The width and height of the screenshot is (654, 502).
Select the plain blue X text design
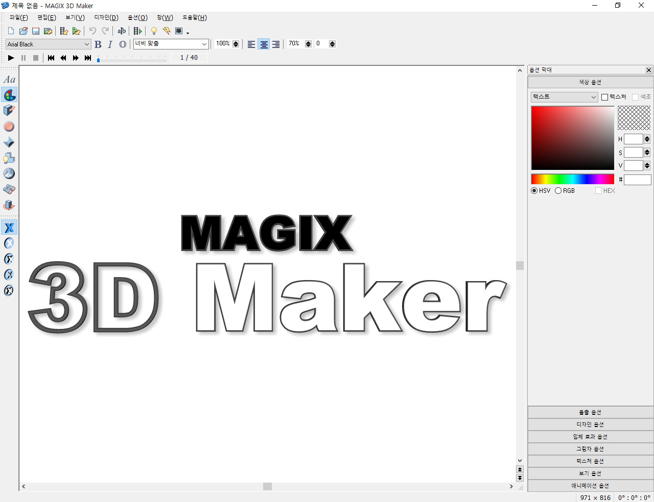[x=9, y=228]
